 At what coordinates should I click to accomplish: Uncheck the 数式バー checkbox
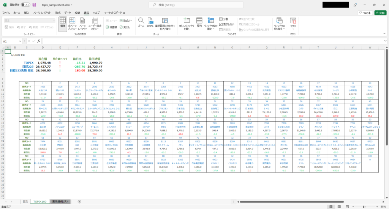pyautogui.click(x=121, y=21)
